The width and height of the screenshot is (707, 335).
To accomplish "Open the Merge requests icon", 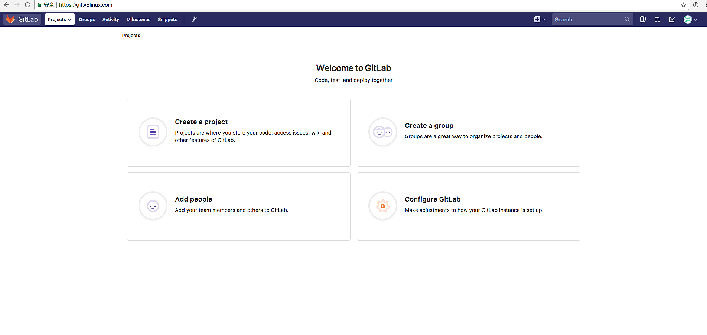I will click(x=657, y=19).
